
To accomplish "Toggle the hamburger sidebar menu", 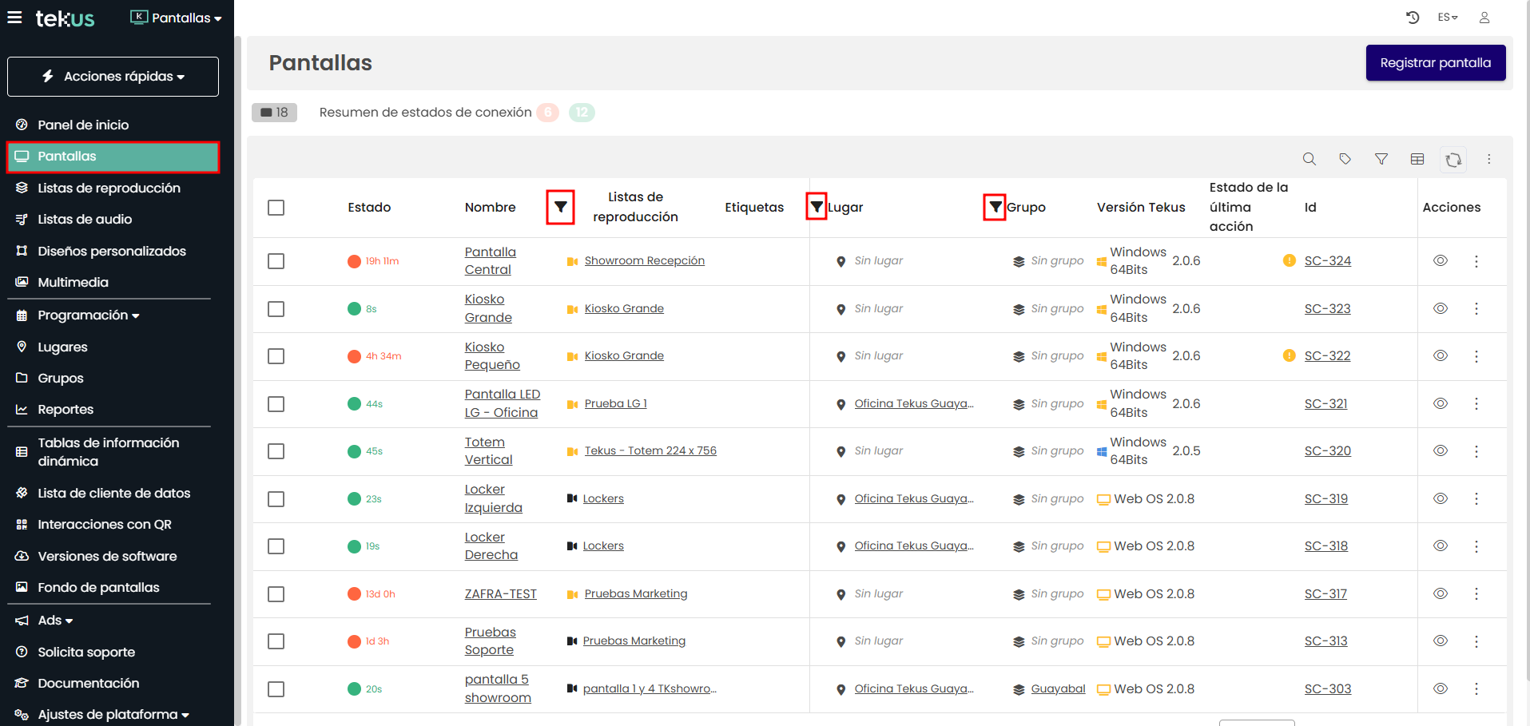I will click(x=14, y=18).
